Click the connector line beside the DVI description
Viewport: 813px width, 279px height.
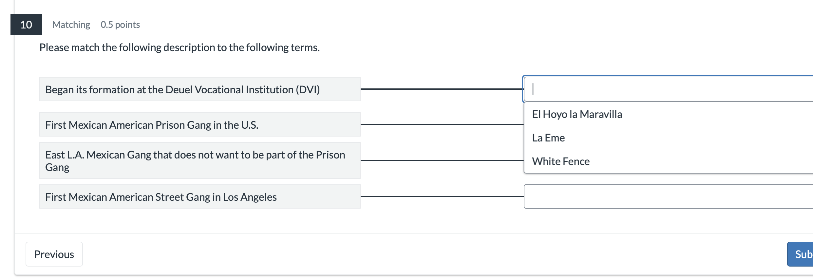tap(442, 89)
